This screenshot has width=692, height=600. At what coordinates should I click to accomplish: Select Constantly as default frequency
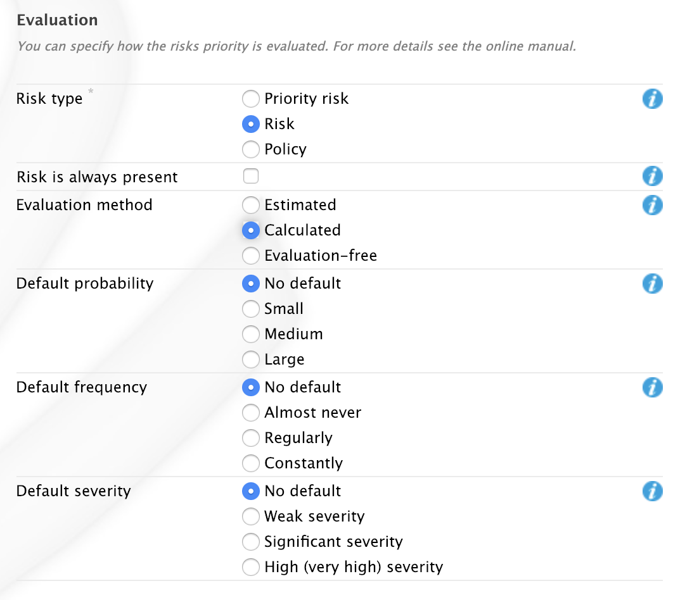tap(251, 463)
